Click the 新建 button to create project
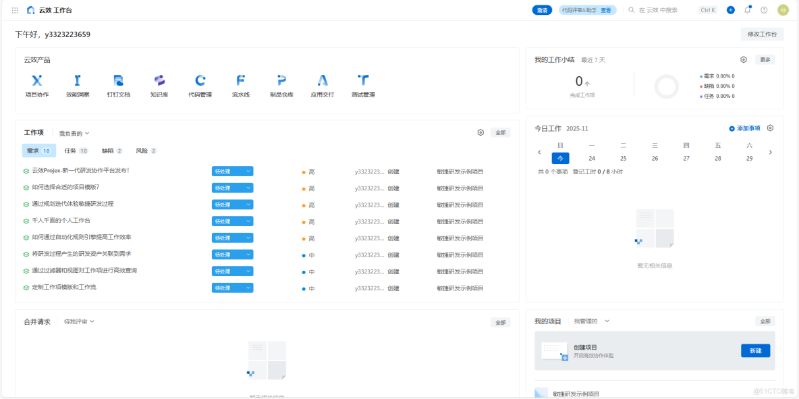The width and height of the screenshot is (799, 399). click(x=755, y=351)
